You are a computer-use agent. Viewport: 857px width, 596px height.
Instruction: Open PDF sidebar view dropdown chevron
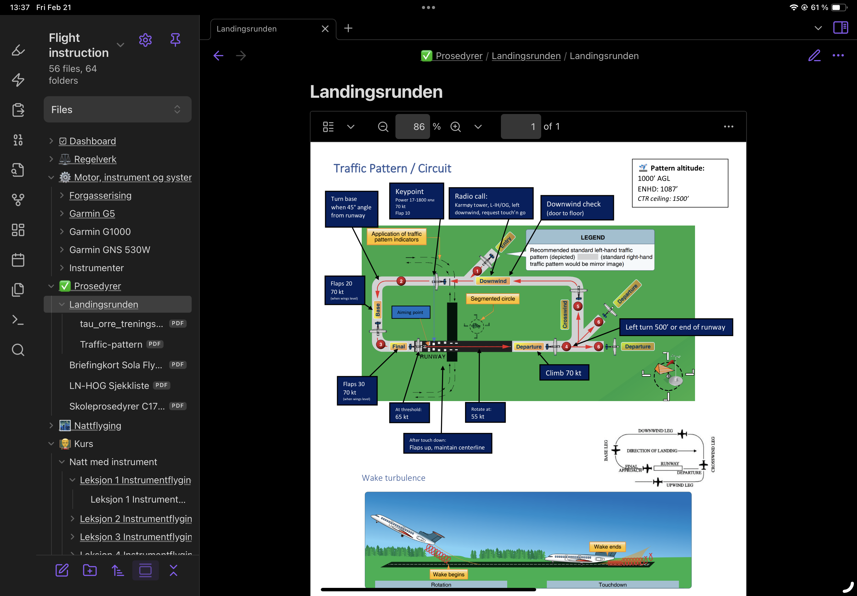[350, 127]
